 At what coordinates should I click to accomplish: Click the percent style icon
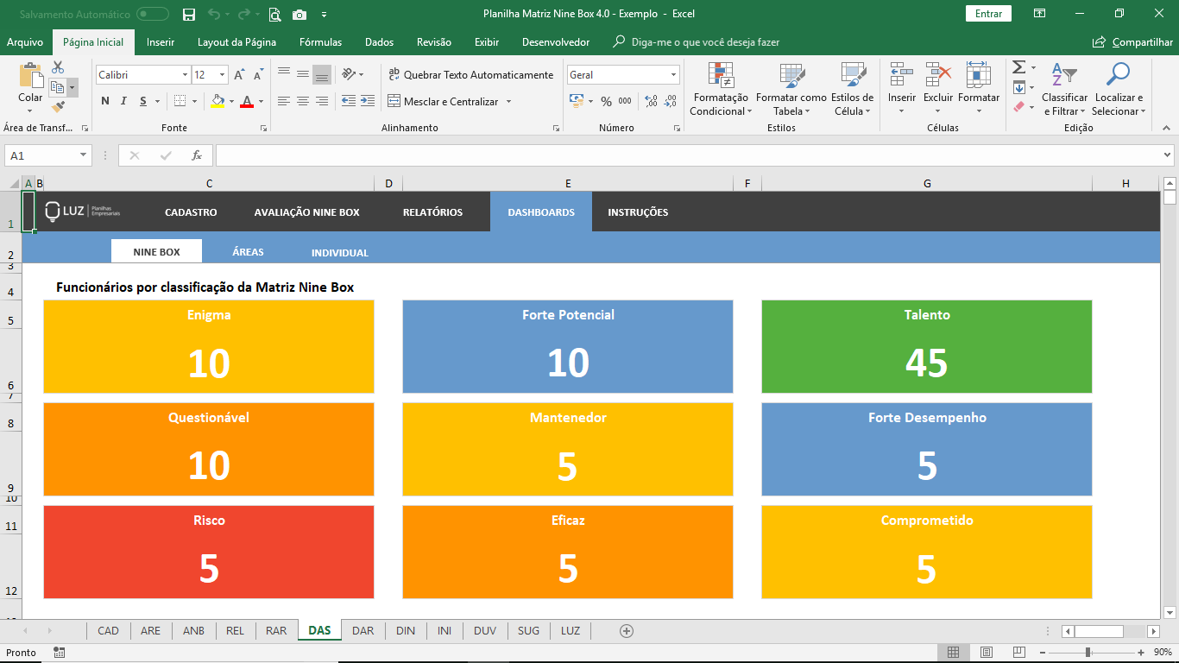(606, 101)
